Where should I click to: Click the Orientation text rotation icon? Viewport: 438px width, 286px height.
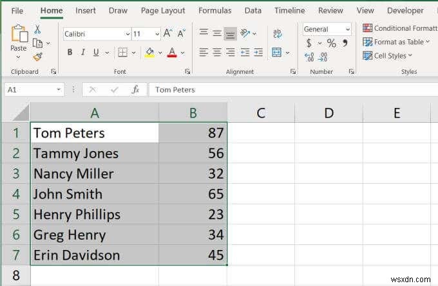[245, 33]
